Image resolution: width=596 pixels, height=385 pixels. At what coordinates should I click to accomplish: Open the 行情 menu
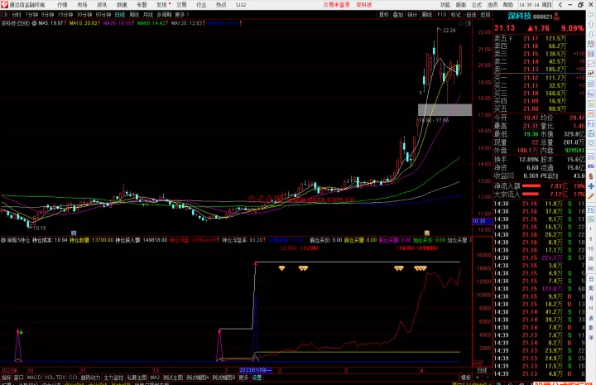tap(62, 5)
